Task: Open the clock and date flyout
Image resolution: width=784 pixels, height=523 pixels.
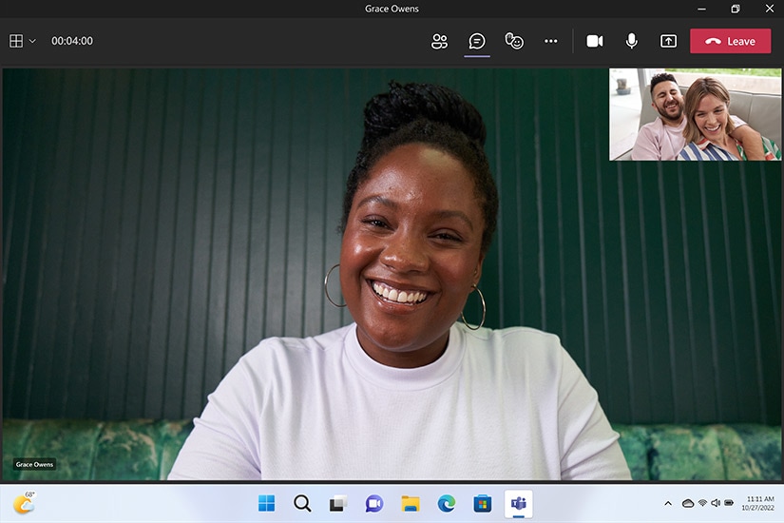Action: (x=760, y=503)
